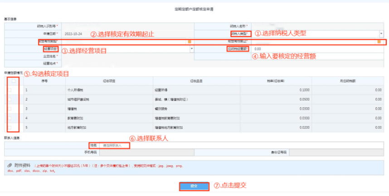The width and height of the screenshot is (389, 196).
Task: Click the 经营地点 field
Action: tap(223, 64)
